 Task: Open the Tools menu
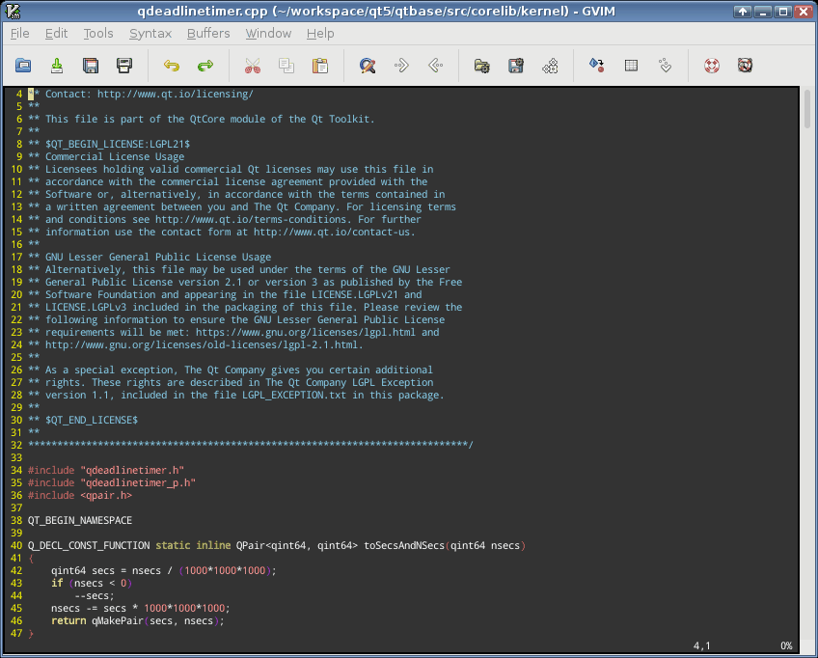[98, 34]
